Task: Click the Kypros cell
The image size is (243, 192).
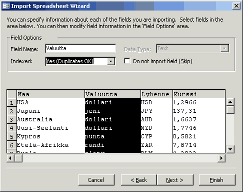Action: point(51,136)
